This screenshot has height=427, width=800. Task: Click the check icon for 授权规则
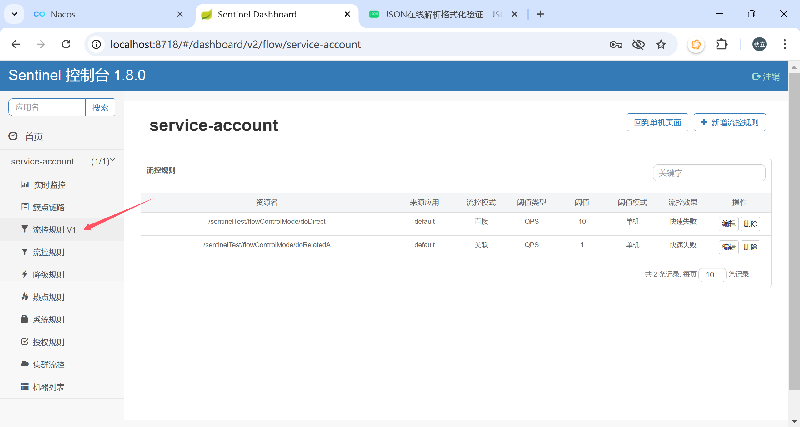(x=24, y=341)
